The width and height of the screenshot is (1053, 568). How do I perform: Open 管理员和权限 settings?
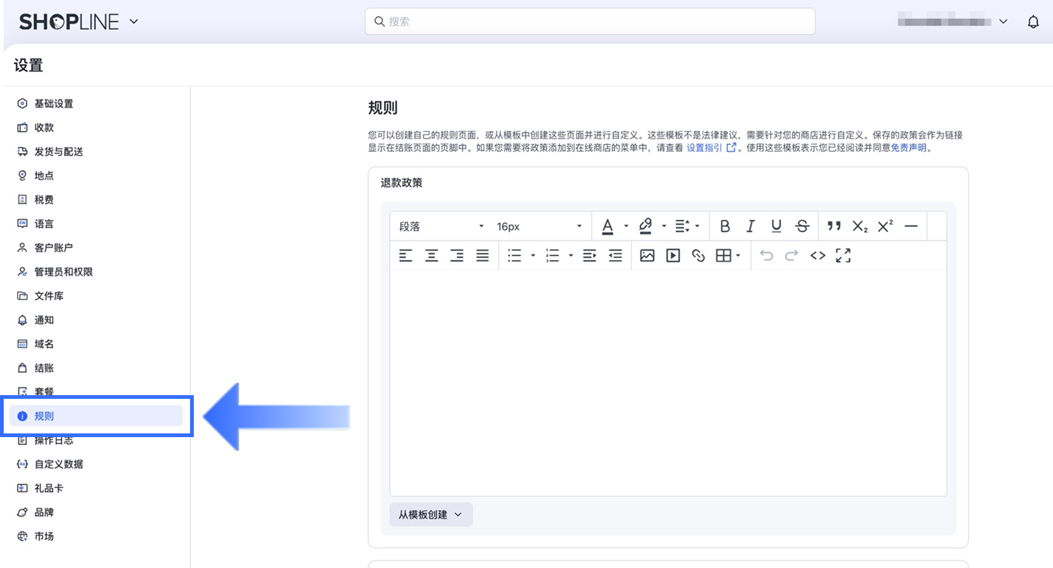coord(64,272)
